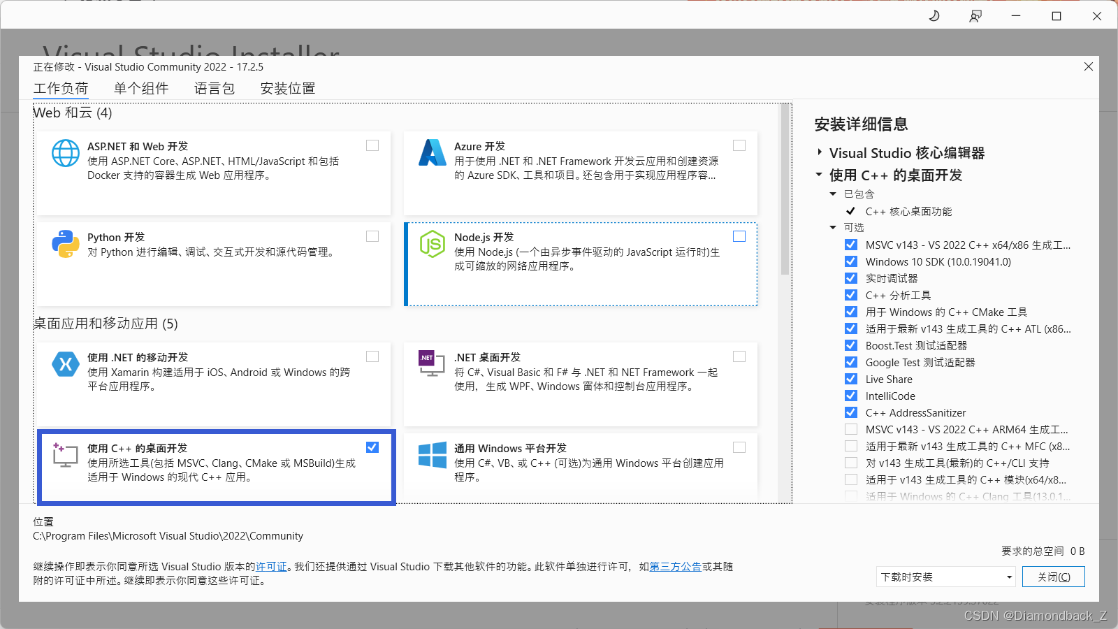Click the Python development logo icon
The image size is (1118, 629).
66,244
